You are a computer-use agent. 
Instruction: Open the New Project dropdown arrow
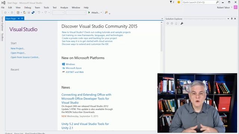click(x=21, y=13)
